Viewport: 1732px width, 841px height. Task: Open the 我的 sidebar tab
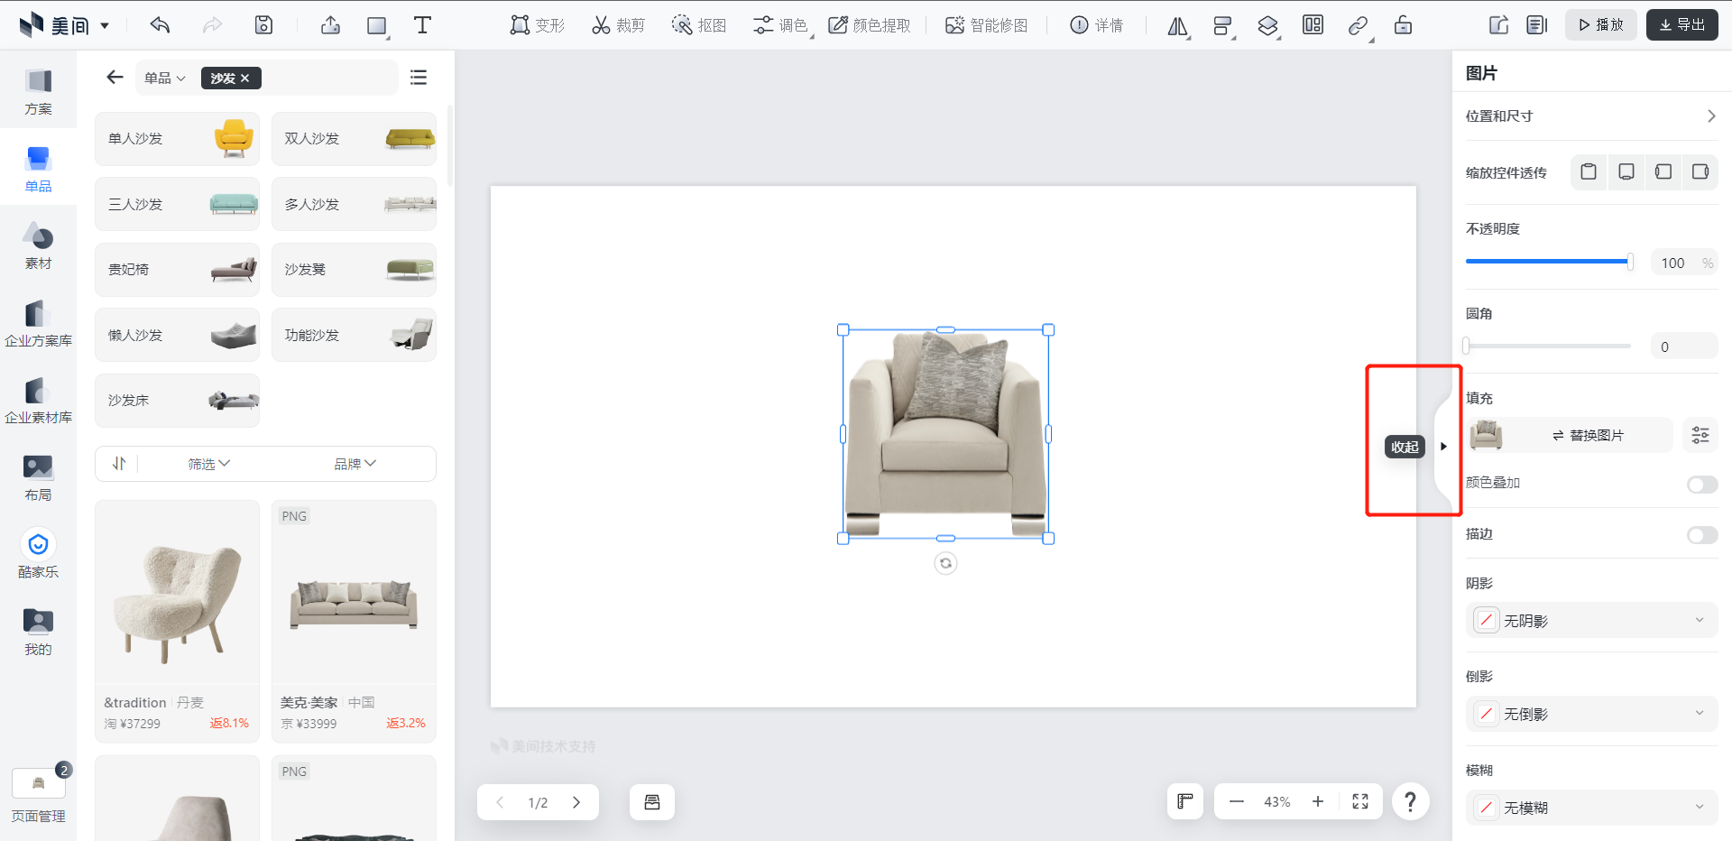click(x=38, y=633)
